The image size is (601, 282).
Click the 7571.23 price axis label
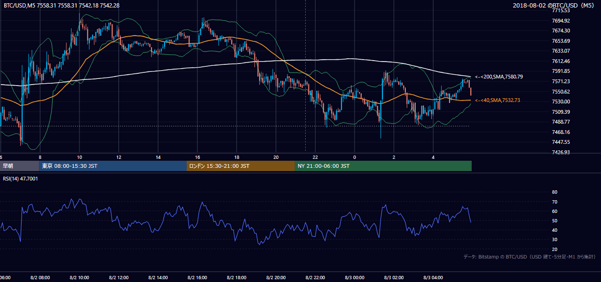(561, 81)
